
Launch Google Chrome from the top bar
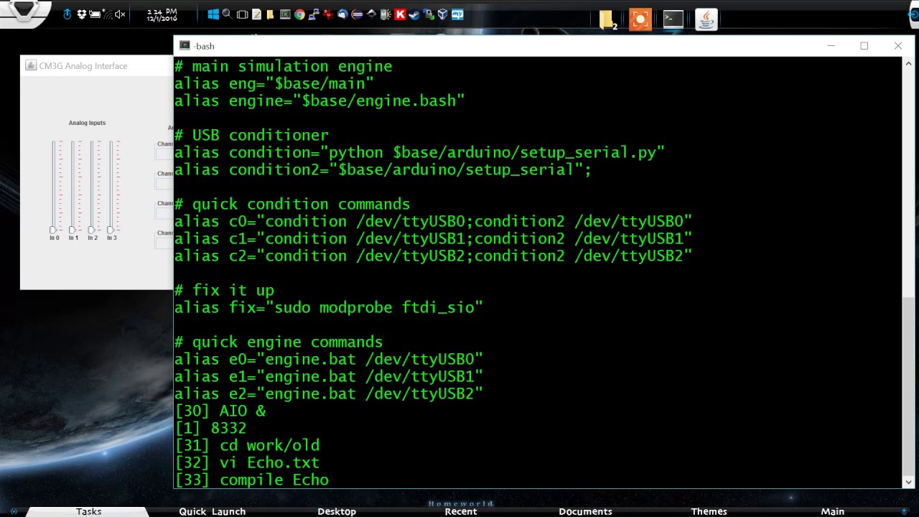pyautogui.click(x=299, y=14)
